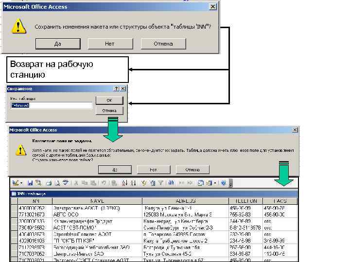Click the Filter By Selection icon
Viewport: 350px width, 262px height.
[144, 183]
